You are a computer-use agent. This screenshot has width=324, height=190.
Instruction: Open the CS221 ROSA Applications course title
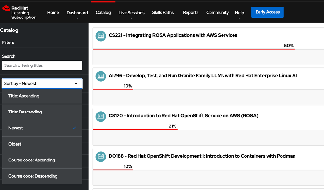(x=173, y=35)
